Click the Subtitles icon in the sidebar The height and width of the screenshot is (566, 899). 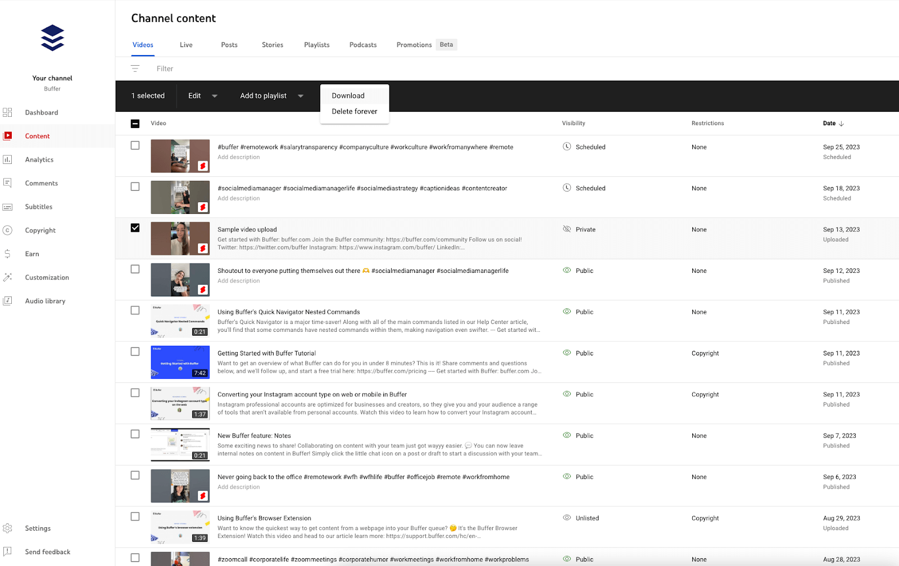[8, 207]
